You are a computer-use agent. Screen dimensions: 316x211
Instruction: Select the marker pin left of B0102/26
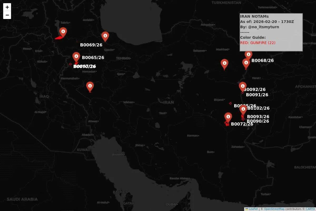click(243, 109)
